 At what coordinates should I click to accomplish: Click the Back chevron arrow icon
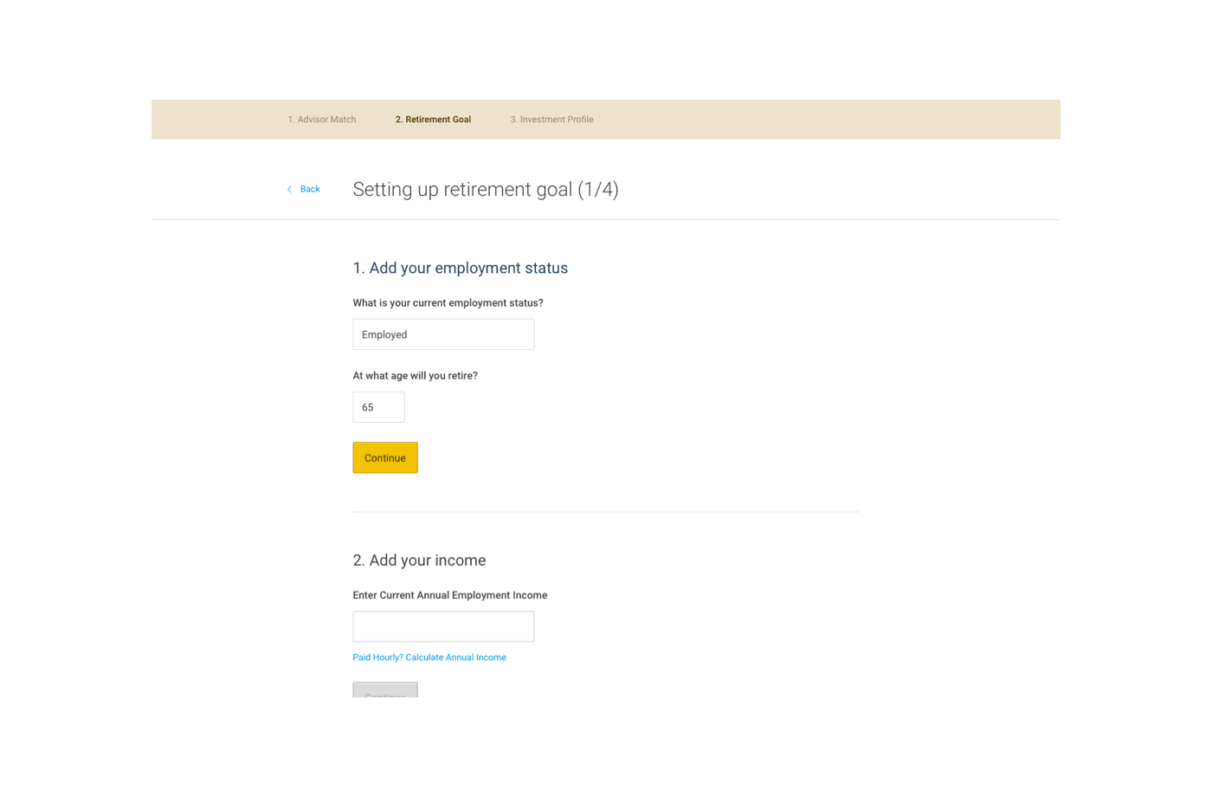289,189
